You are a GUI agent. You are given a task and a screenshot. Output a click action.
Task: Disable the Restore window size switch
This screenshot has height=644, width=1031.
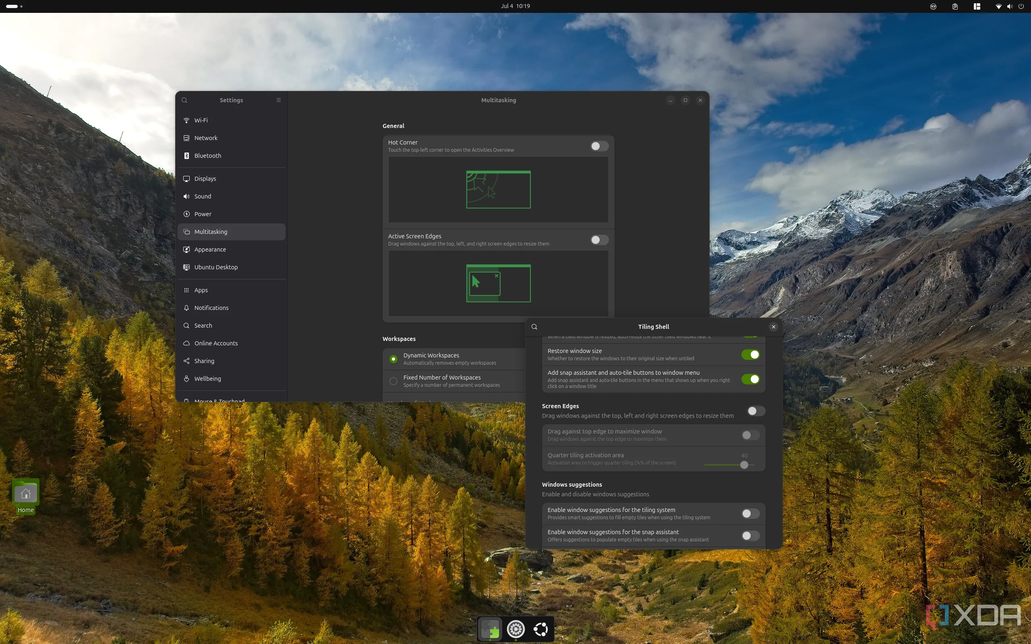[x=750, y=354]
